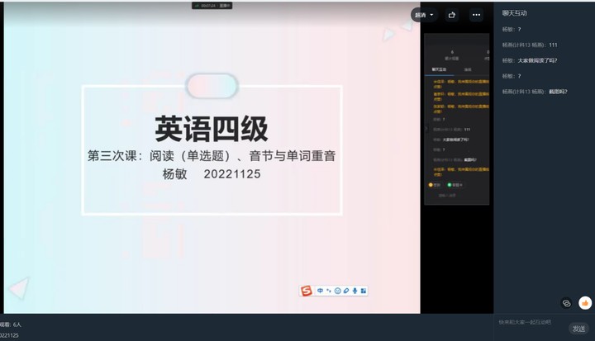Open the 超清 video quality dropdown

pos(425,15)
